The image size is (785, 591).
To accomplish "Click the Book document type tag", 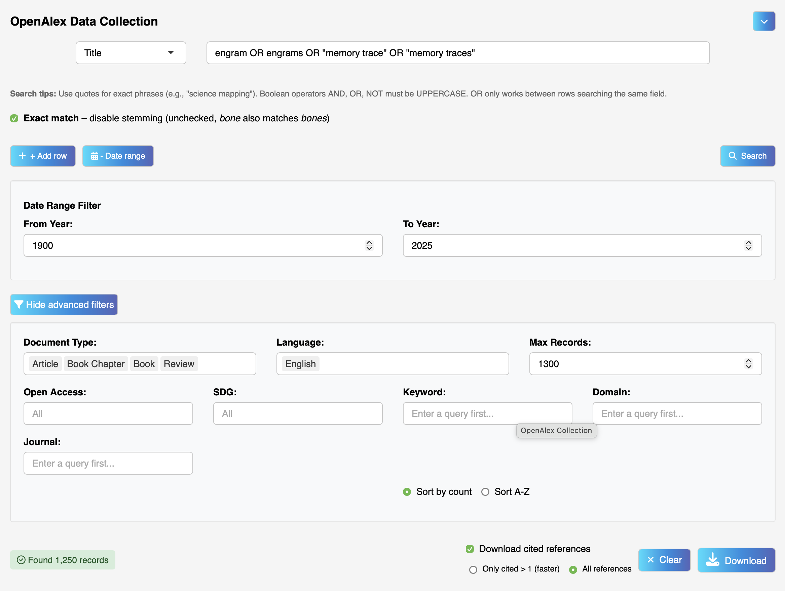I will (x=144, y=364).
